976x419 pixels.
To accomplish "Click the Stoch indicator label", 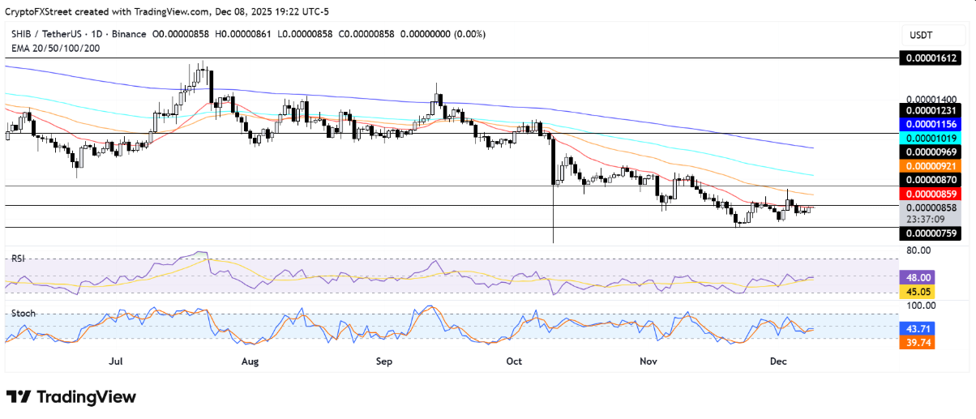I will point(22,313).
